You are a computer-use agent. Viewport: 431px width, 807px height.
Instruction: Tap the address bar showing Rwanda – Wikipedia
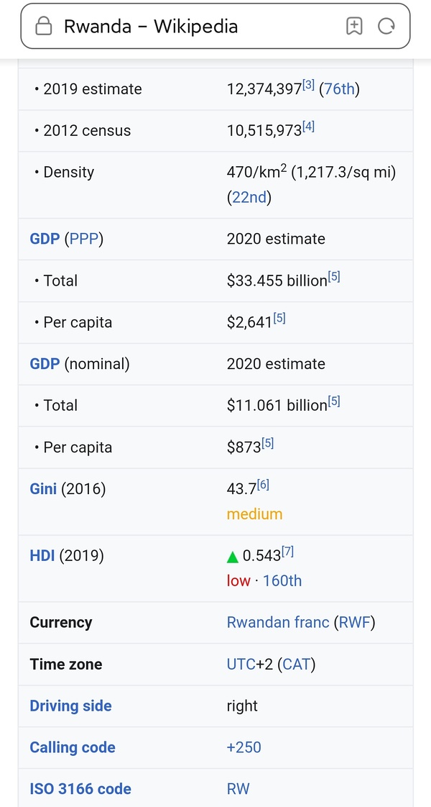pos(194,27)
